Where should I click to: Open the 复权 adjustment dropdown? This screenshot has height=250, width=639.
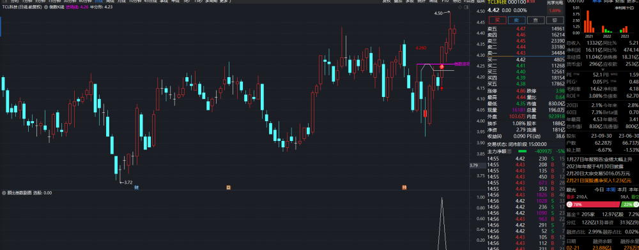(387, 1)
